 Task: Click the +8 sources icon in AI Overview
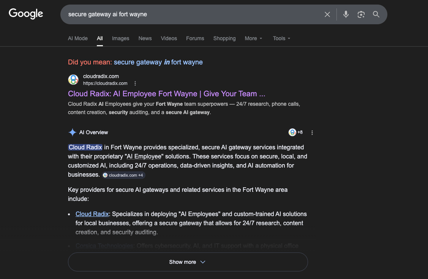pos(295,132)
